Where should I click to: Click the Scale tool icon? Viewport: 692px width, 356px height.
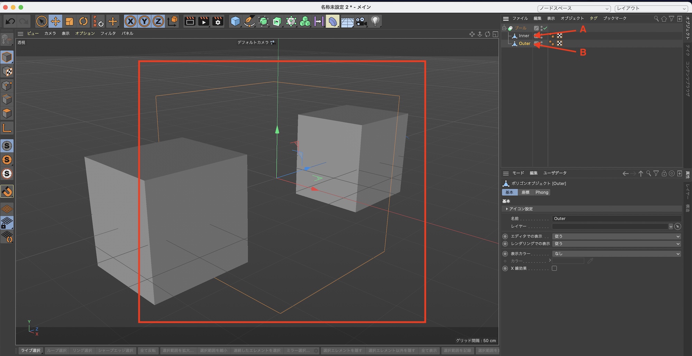[70, 21]
